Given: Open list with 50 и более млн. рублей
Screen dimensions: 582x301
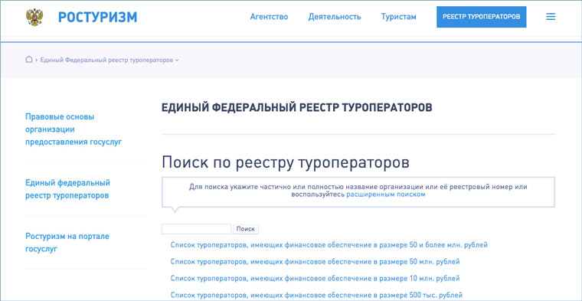Looking at the screenshot, I should 329,245.
